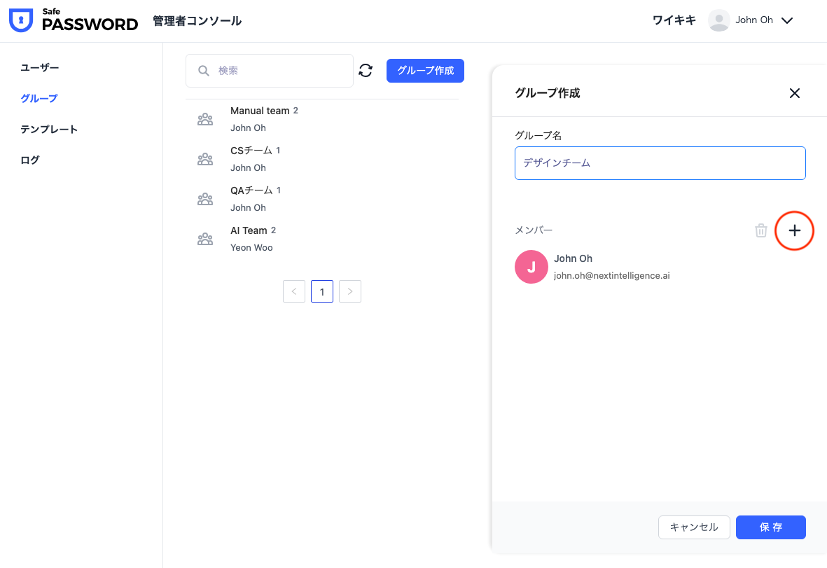Click John Oh's pink J avatar

[x=531, y=267]
